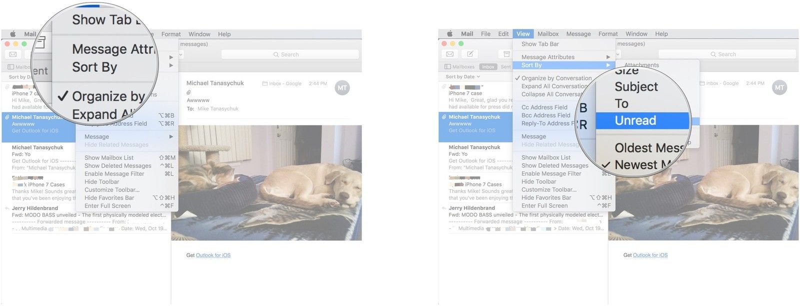Click the Get Mail envelope icon in right window
Image resolution: width=800 pixels, height=306 pixels.
[449, 54]
